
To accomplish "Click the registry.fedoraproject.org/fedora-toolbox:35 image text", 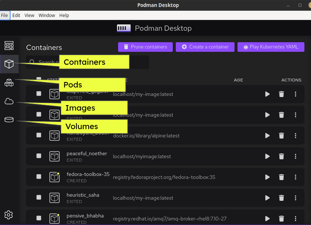I will (x=164, y=177).
